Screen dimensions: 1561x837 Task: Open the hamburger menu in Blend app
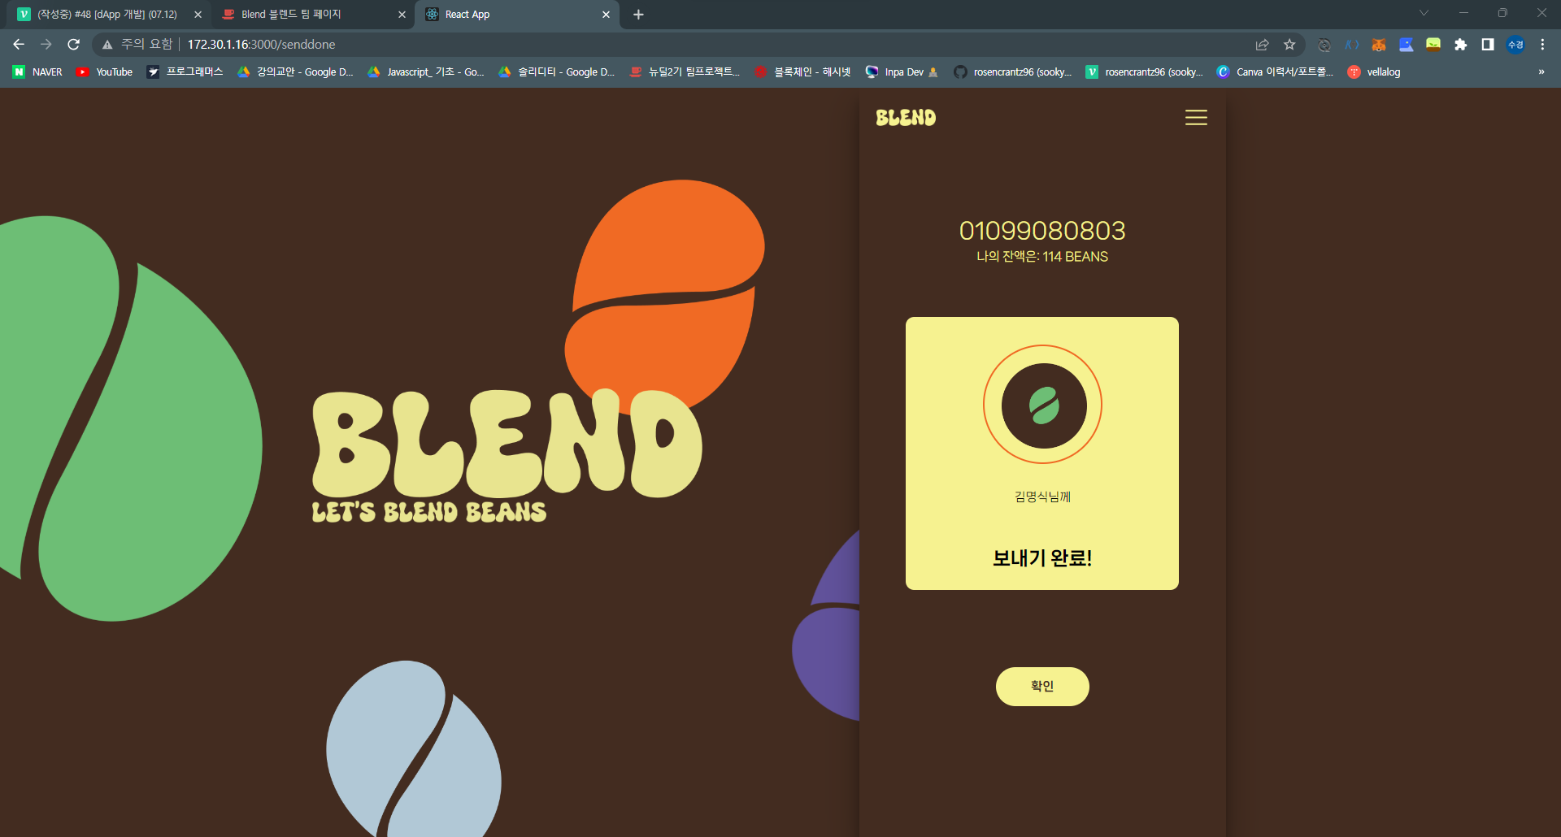(x=1196, y=118)
